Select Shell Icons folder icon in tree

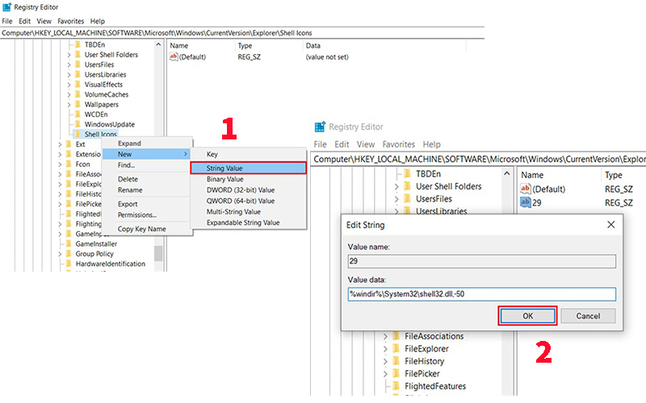[x=77, y=134]
